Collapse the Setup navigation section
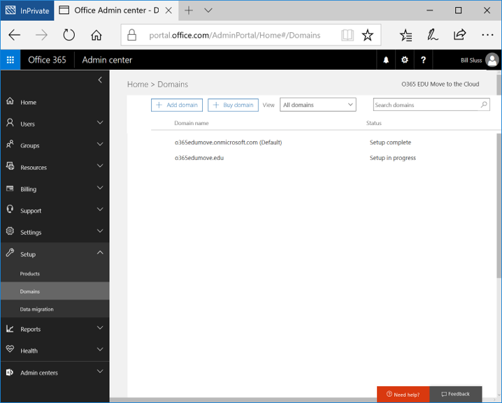The image size is (502, 403). [x=100, y=254]
